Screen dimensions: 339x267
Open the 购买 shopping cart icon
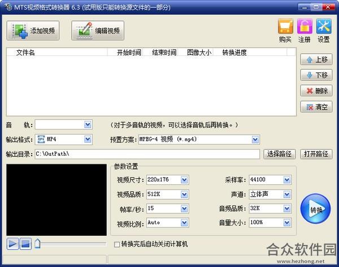(x=285, y=27)
